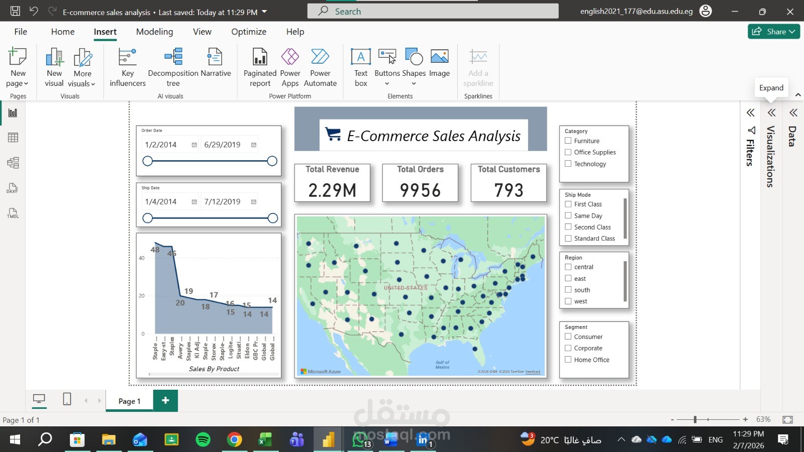Image resolution: width=804 pixels, height=452 pixels.
Task: Click the Share button
Action: point(774,32)
